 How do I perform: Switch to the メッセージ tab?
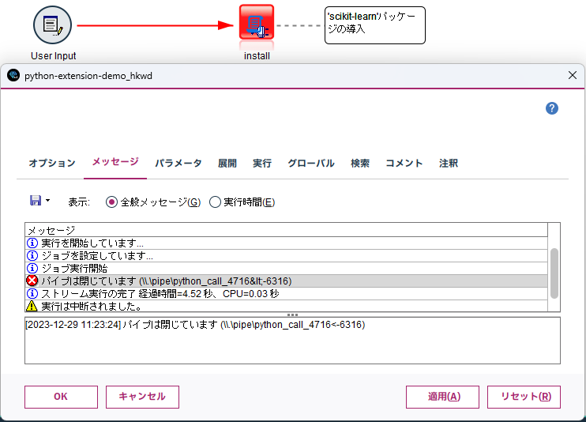tap(115, 162)
